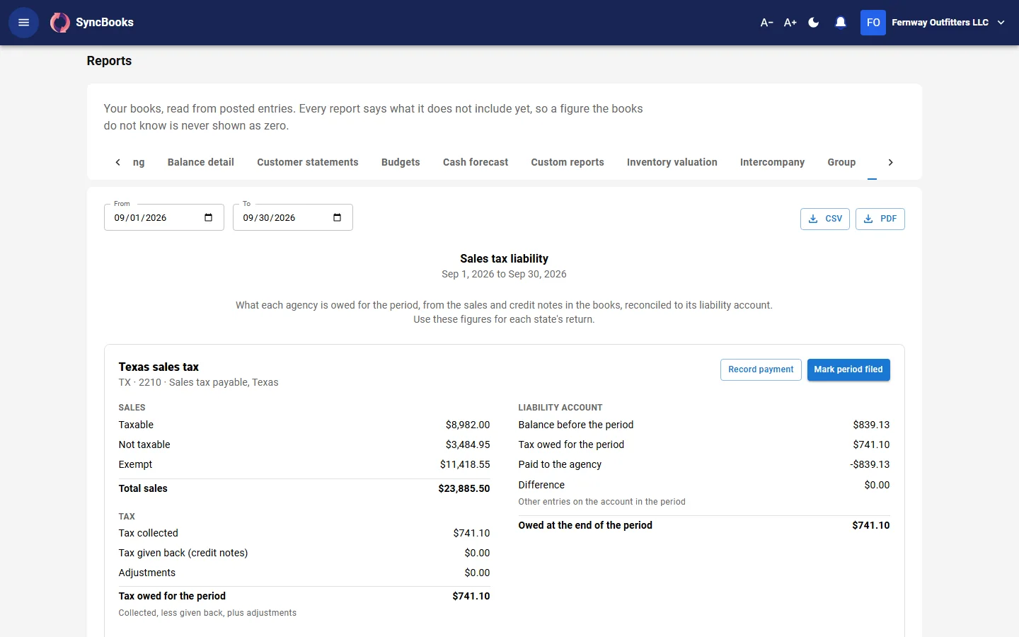Image resolution: width=1019 pixels, height=637 pixels.
Task: Click Not taxable value $3,484.95
Action: pos(468,444)
